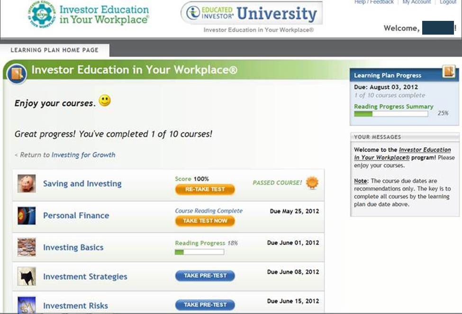Open the My Account menu link
This screenshot has width=462, height=314.
(417, 2)
